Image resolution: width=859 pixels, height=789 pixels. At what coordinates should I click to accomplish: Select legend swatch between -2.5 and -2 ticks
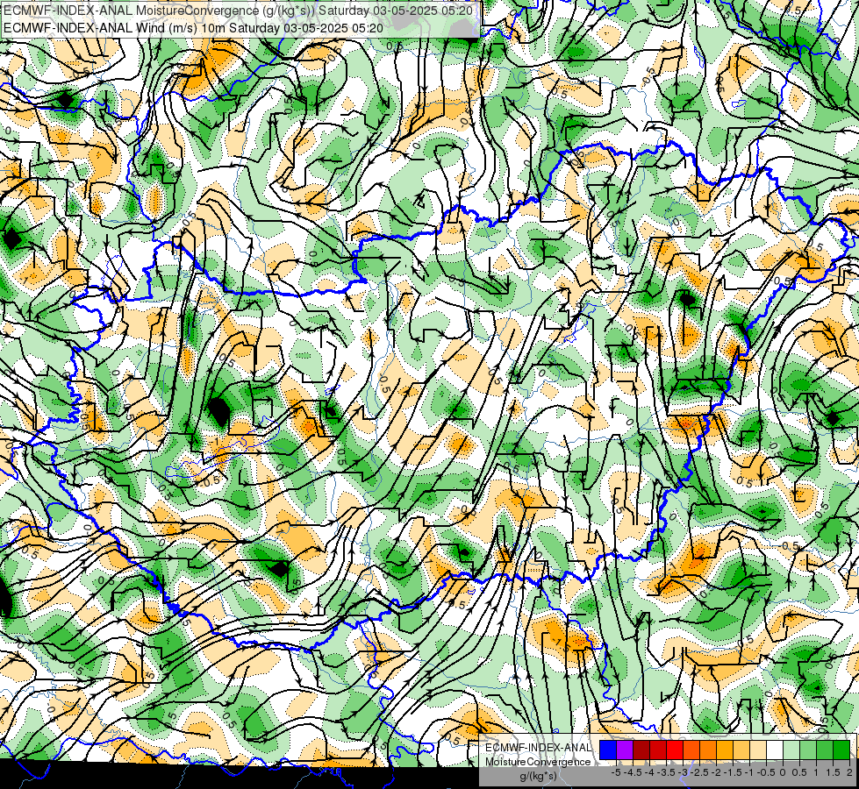[x=708, y=750]
